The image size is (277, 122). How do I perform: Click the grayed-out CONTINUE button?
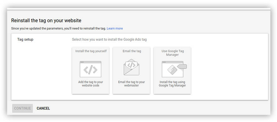[22, 108]
